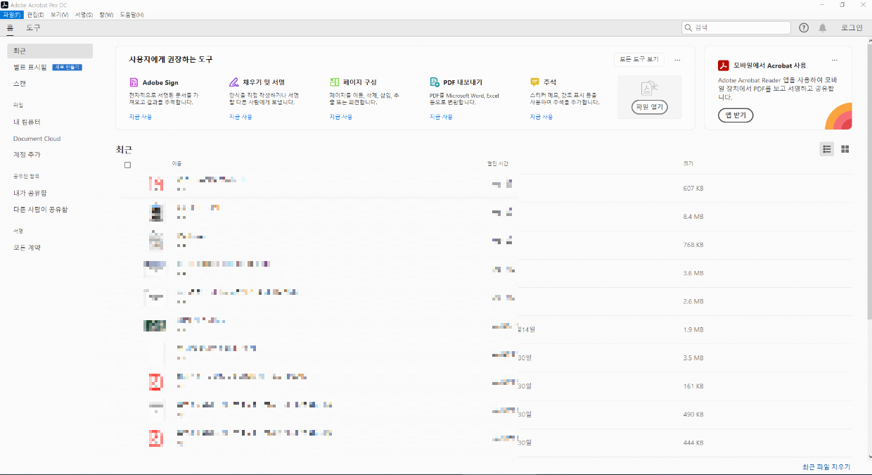872x475 pixels.
Task: Select the file row sized 3.5 MB
Action: [x=485, y=357]
